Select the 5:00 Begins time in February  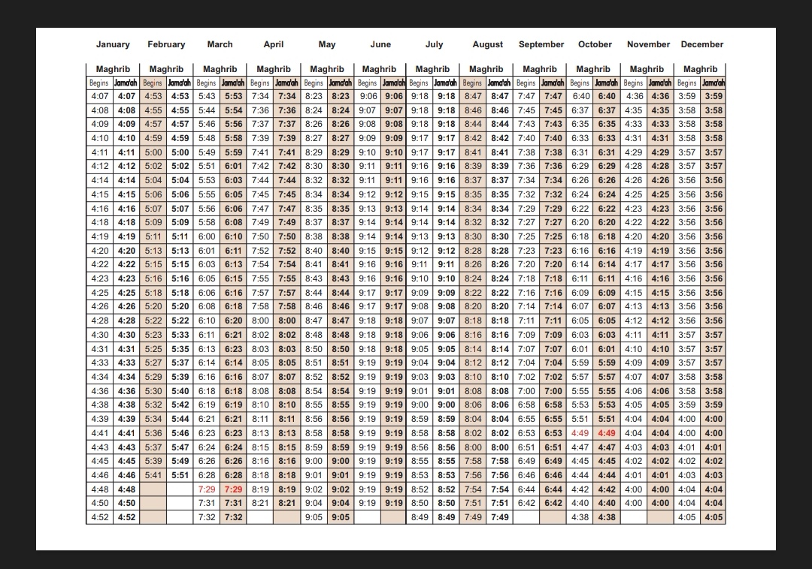pyautogui.click(x=153, y=152)
